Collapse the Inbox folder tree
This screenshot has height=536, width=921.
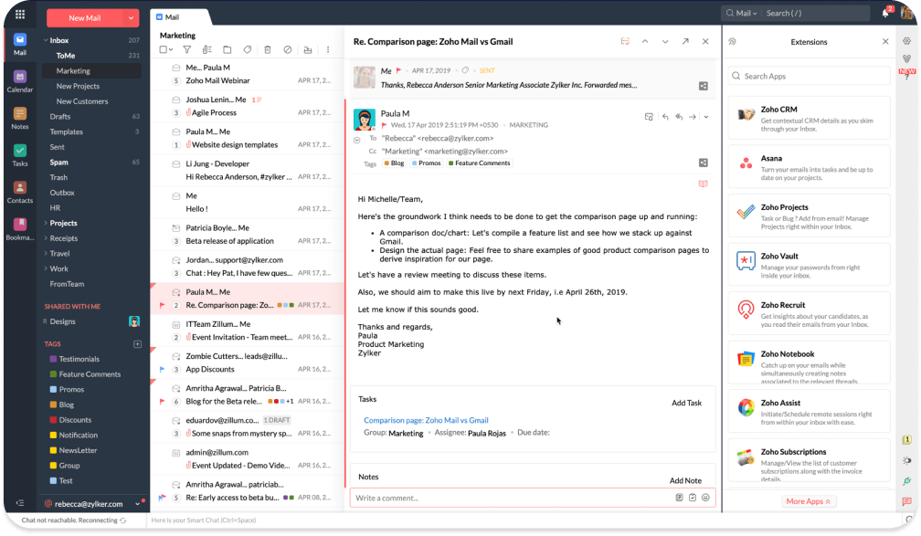coord(46,40)
